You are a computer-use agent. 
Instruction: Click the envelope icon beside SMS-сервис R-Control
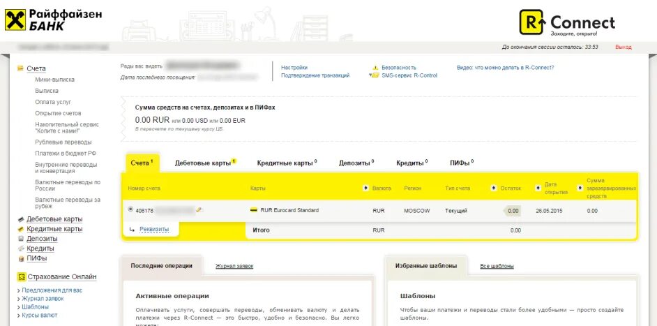pyautogui.click(x=375, y=75)
